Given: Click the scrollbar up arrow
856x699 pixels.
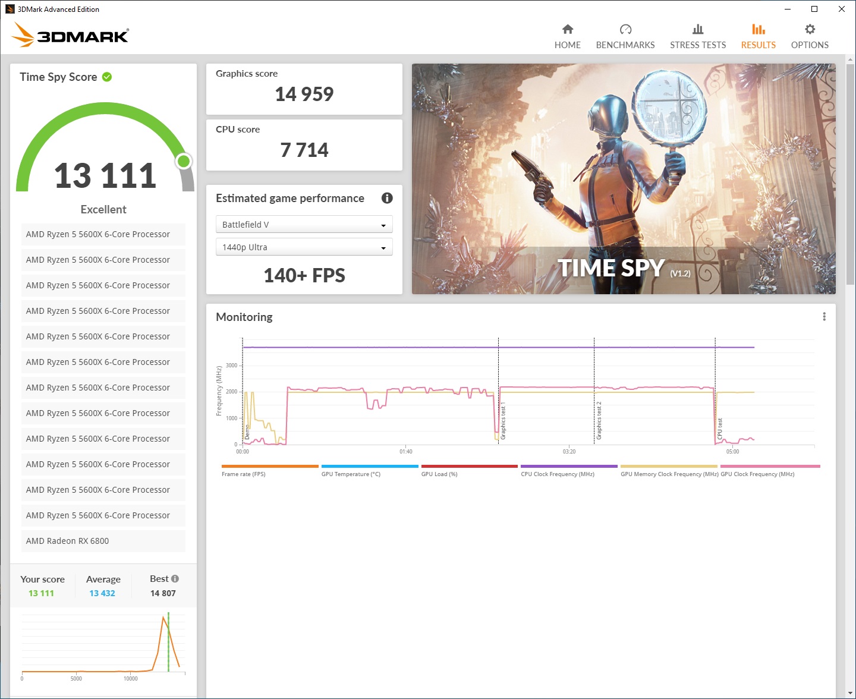Looking at the screenshot, I should 849,59.
